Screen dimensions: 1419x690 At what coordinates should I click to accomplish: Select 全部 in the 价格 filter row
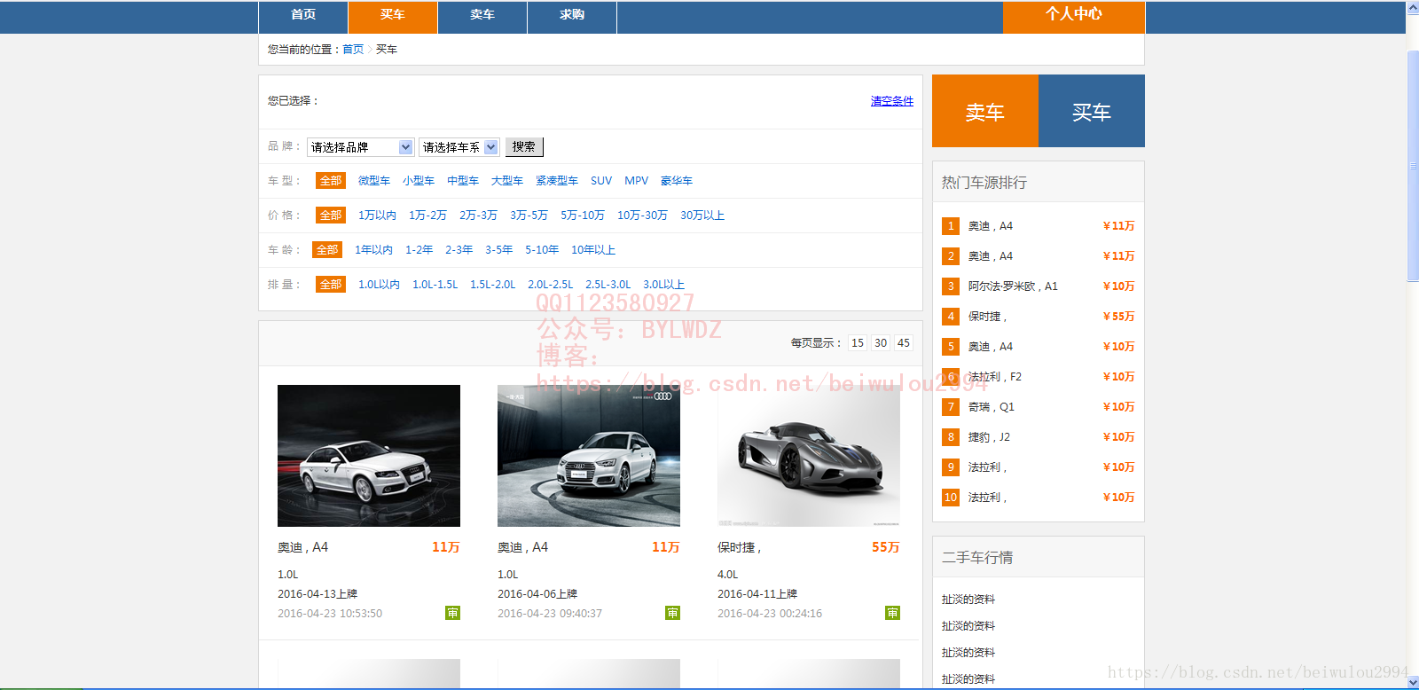331,216
